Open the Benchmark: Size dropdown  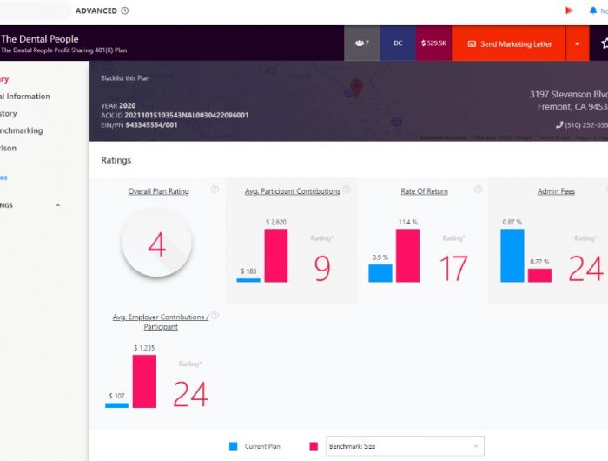pyautogui.click(x=404, y=446)
